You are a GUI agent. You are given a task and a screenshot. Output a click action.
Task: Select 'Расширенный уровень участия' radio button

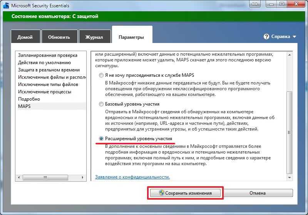pos(101,139)
